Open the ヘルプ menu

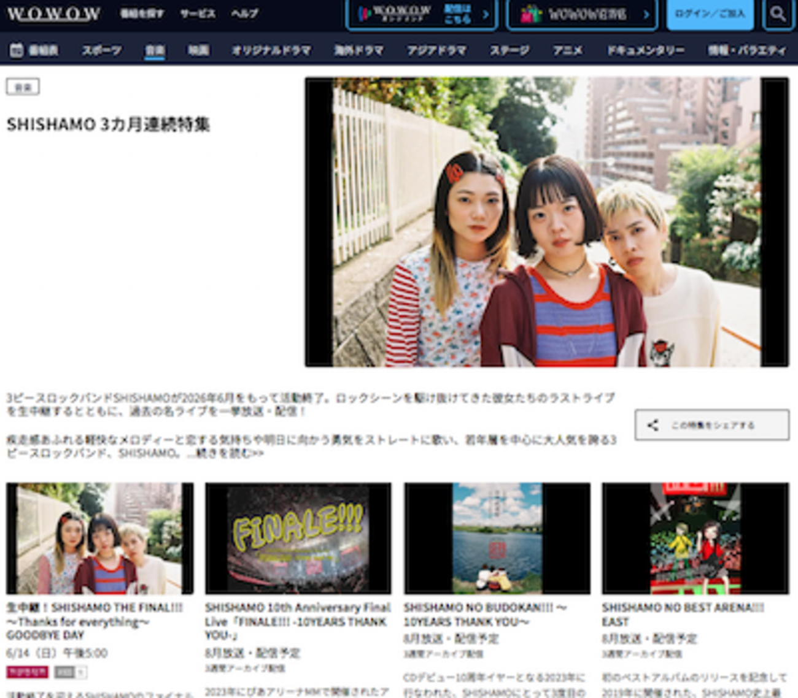pos(244,13)
